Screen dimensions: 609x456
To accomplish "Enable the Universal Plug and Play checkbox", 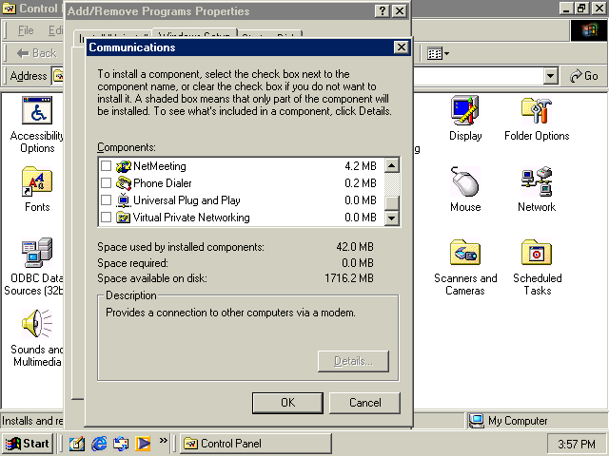I will (x=106, y=200).
